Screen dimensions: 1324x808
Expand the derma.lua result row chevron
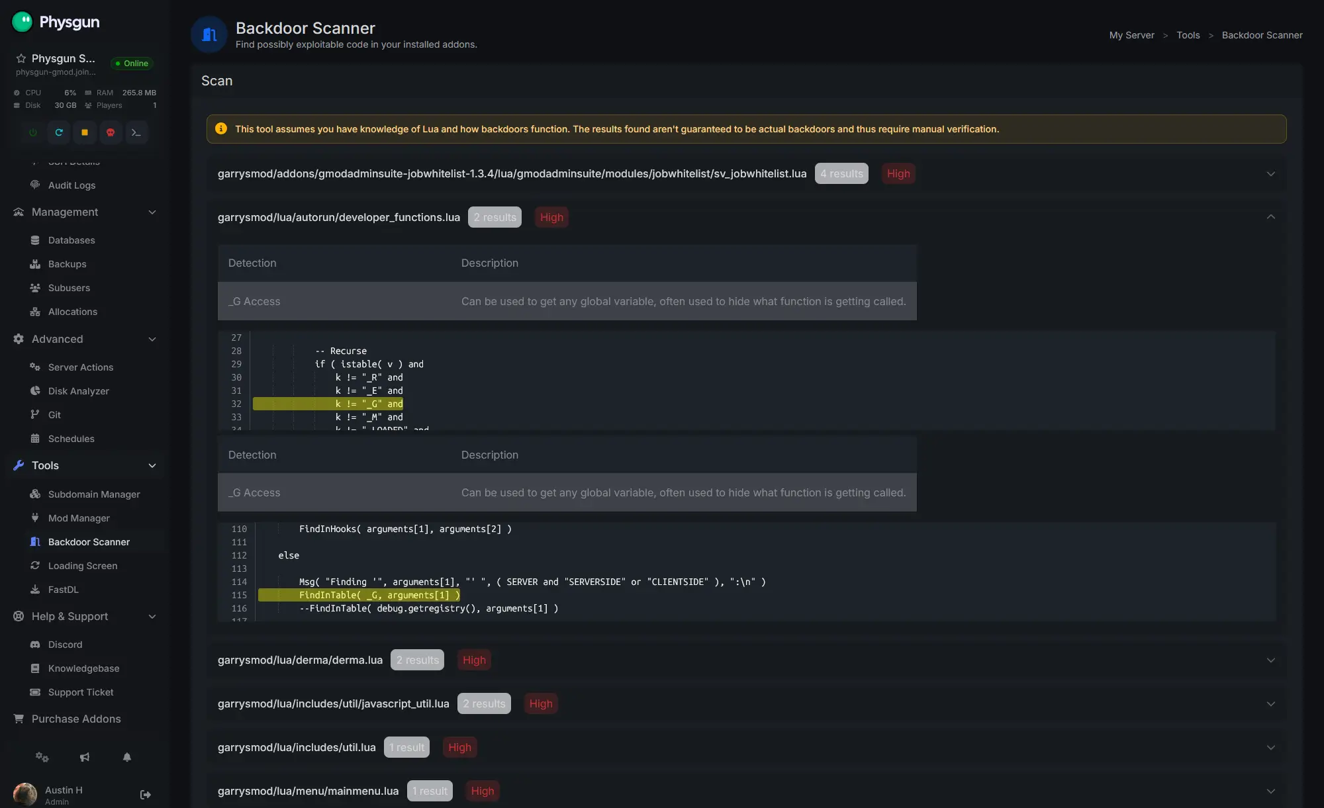coord(1270,660)
